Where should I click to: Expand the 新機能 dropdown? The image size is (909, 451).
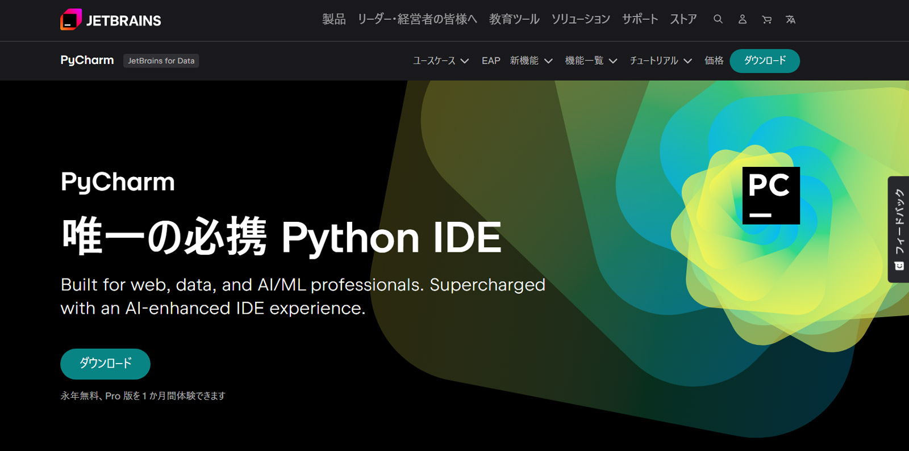(531, 61)
